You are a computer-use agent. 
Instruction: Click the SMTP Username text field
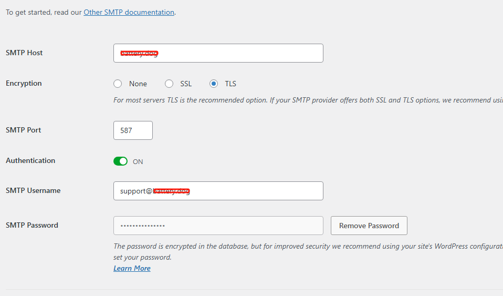click(218, 191)
